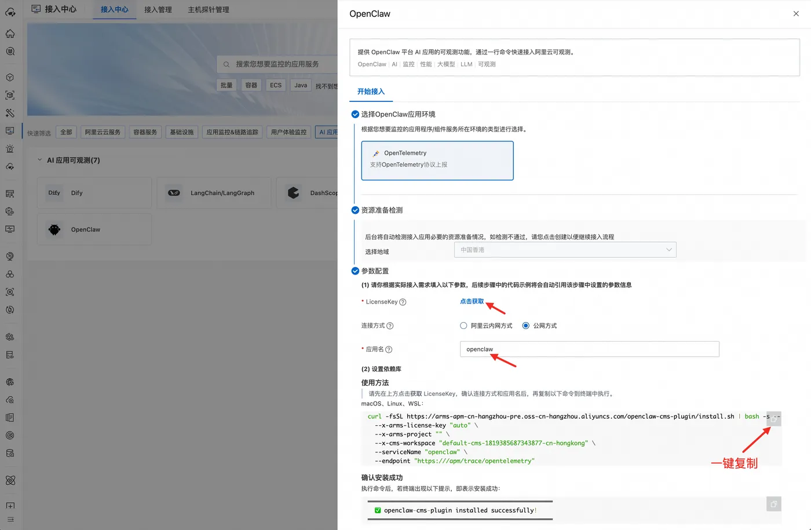Filter by 应用监控&链路追踪 tag
The height and width of the screenshot is (530, 811).
(232, 132)
